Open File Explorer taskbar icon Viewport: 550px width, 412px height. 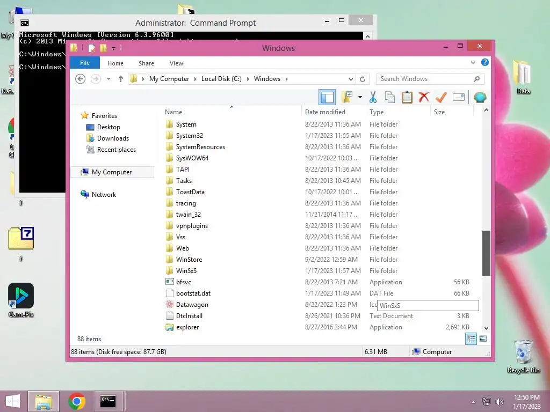44,401
